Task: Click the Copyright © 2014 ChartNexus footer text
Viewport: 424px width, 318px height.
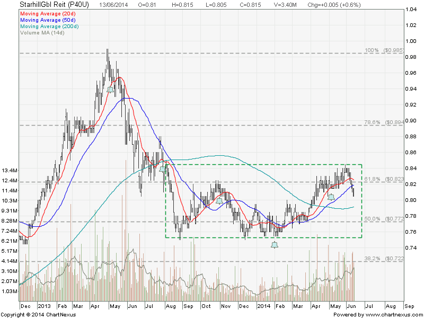Action: pos(39,315)
